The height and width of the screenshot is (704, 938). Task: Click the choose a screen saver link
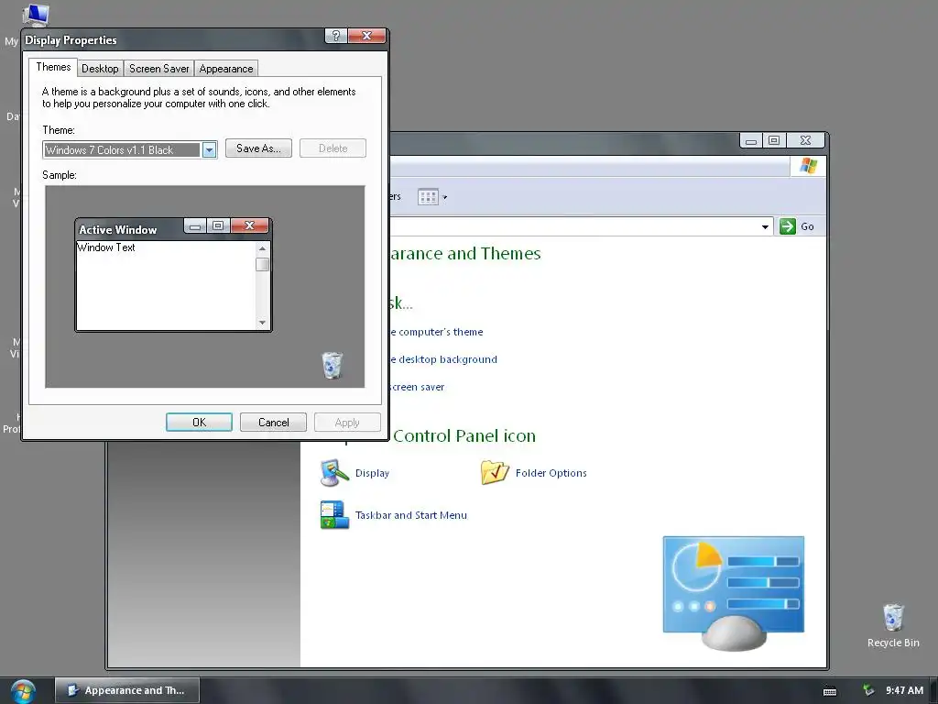417,387
